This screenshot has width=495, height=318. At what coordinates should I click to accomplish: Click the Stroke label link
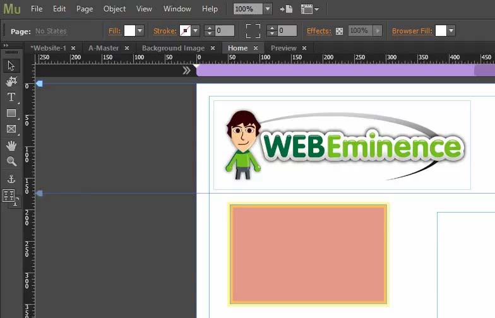pyautogui.click(x=165, y=31)
